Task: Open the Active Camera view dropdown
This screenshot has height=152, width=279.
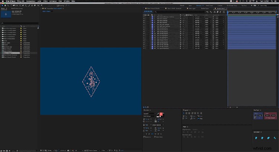Action: [94, 151]
